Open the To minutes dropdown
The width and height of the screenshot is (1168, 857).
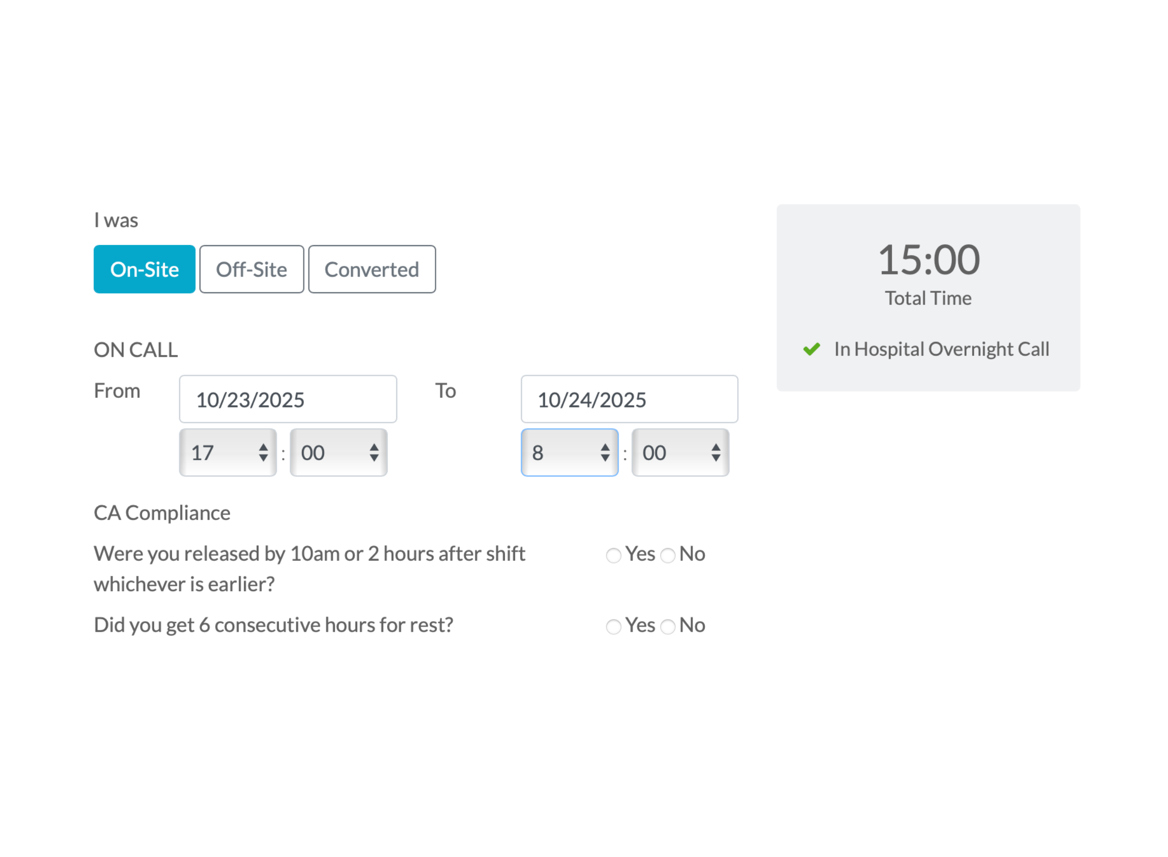coord(680,453)
